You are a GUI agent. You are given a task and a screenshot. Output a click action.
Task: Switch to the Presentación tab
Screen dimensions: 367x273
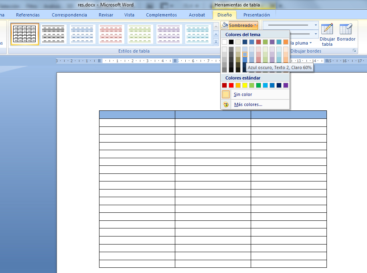[x=257, y=14]
